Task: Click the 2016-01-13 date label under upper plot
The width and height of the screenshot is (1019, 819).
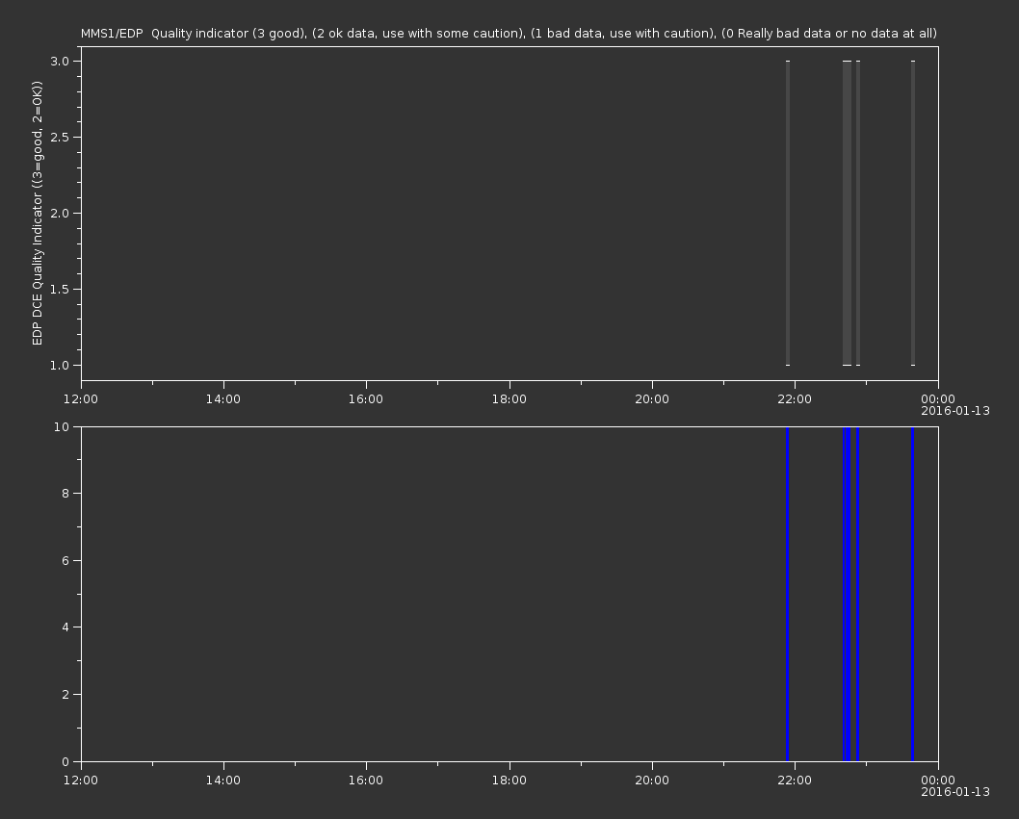Action: (955, 411)
